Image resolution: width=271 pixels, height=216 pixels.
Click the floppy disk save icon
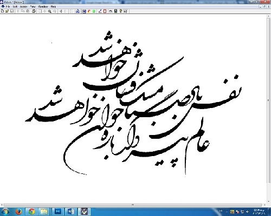pyautogui.click(x=12, y=11)
